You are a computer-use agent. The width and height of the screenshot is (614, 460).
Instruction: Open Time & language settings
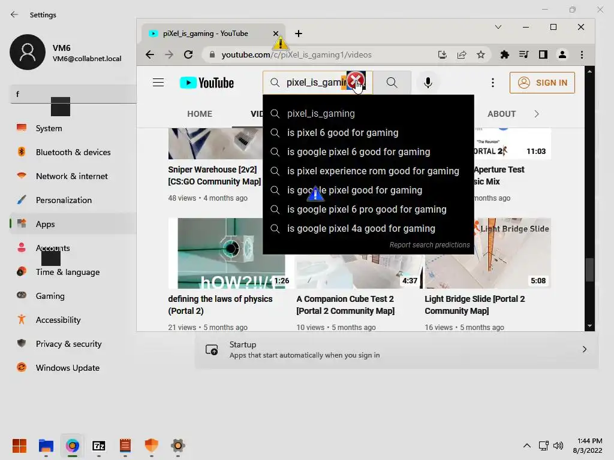[x=73, y=272]
